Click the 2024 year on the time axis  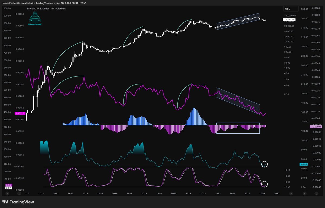(x=232, y=194)
